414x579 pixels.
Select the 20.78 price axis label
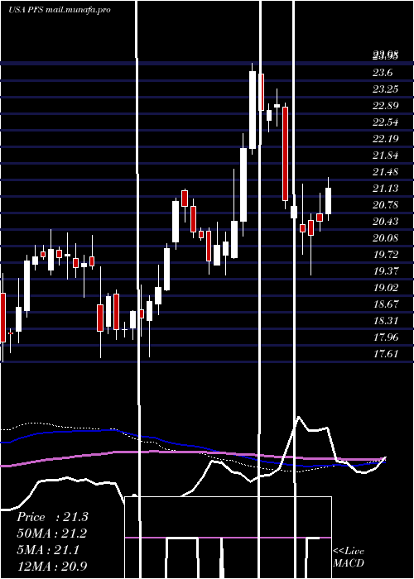(385, 205)
